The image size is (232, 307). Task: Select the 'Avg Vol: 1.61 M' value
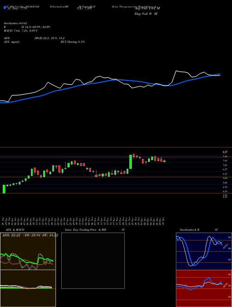pos(147,8)
